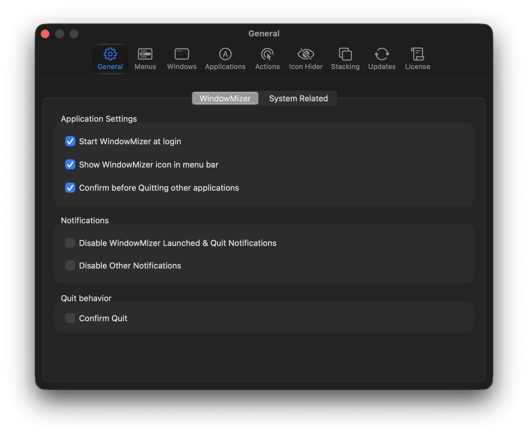The image size is (528, 436).
Task: Open the Applications preferences pane
Action: coord(225,59)
